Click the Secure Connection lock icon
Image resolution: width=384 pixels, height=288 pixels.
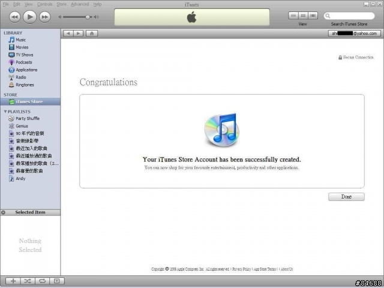(x=340, y=58)
